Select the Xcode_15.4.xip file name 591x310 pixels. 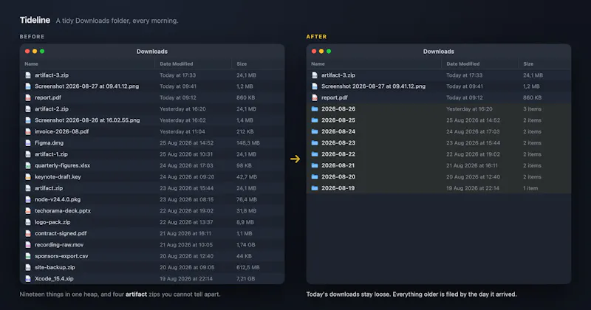tap(54, 278)
